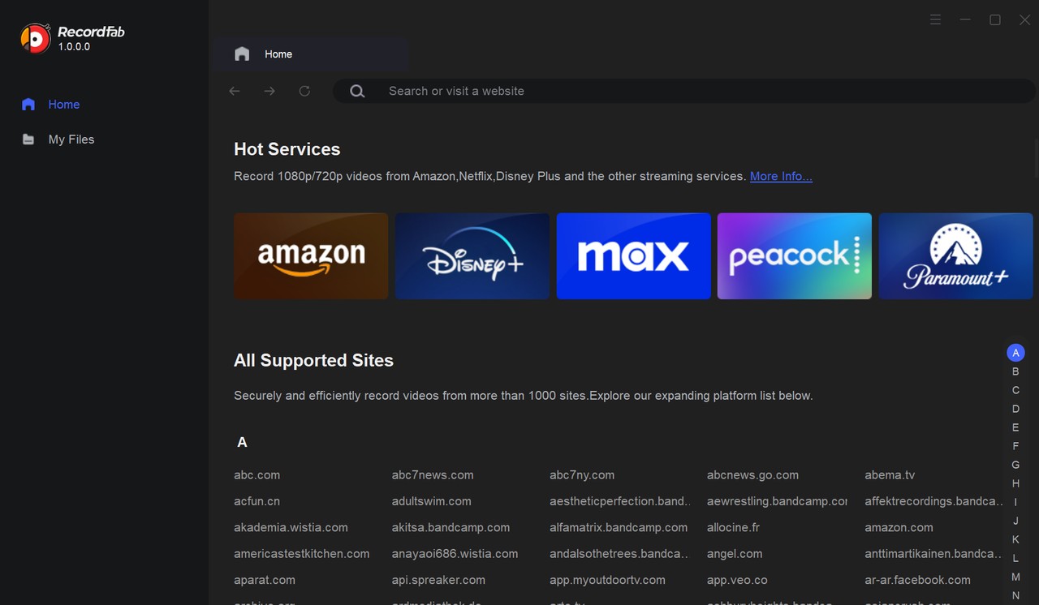This screenshot has height=605, width=1039.
Task: Open acfun.cn site link
Action: pos(257,501)
